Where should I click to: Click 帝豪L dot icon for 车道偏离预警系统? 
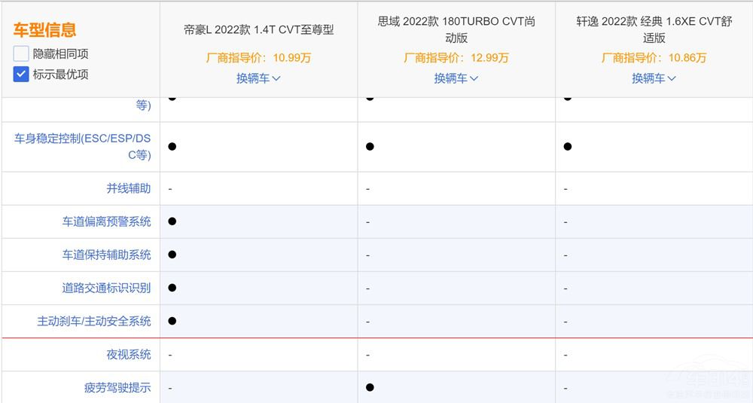[172, 221]
